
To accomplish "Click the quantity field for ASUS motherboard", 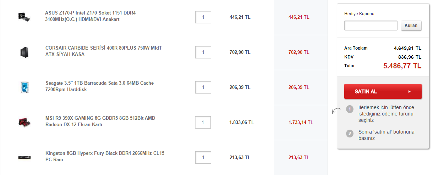I will [x=203, y=17].
